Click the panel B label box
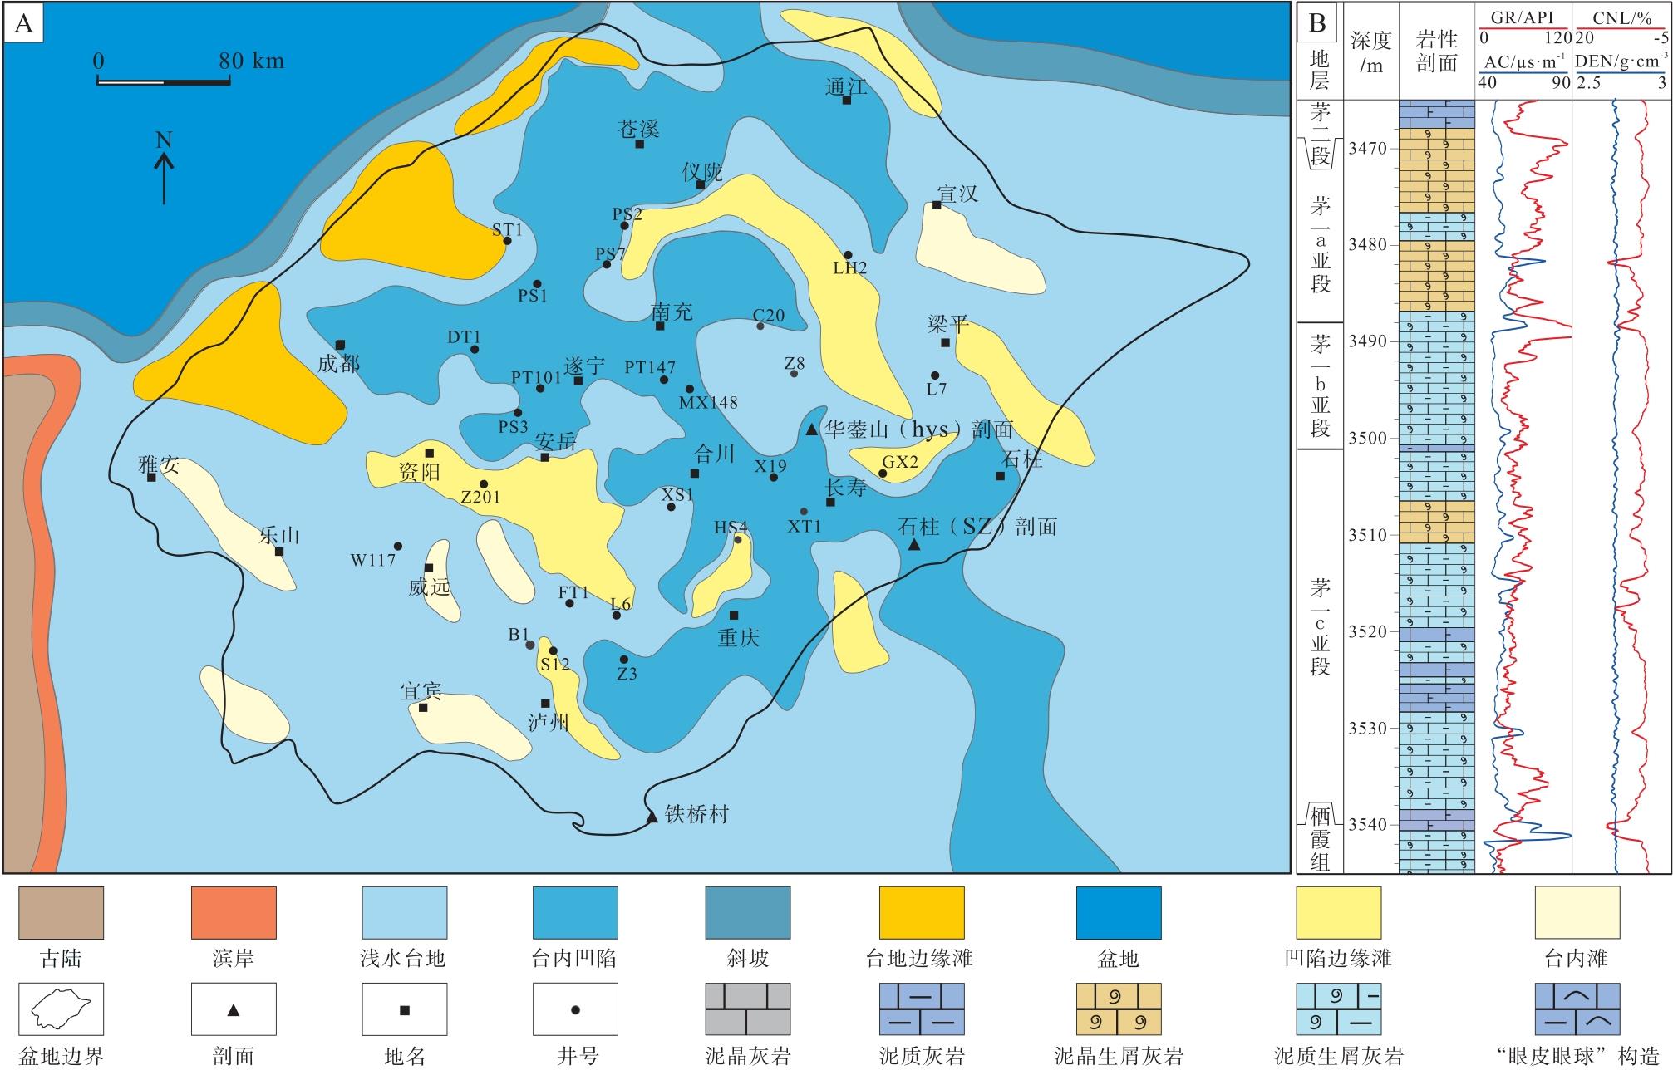This screenshot has width=1673, height=1070. pyautogui.click(x=1318, y=24)
